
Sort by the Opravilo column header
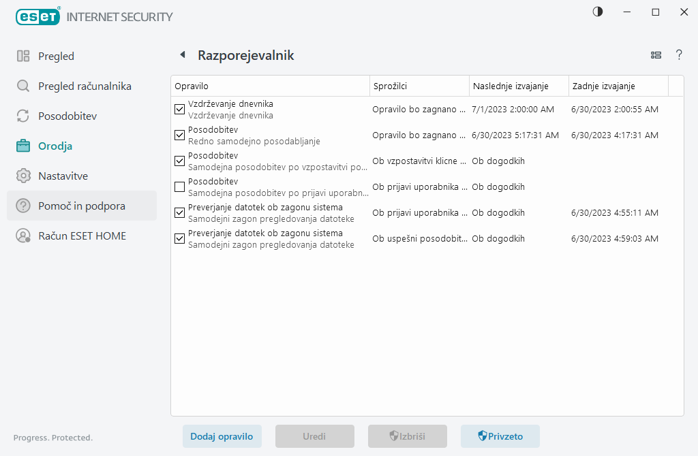tap(270, 86)
